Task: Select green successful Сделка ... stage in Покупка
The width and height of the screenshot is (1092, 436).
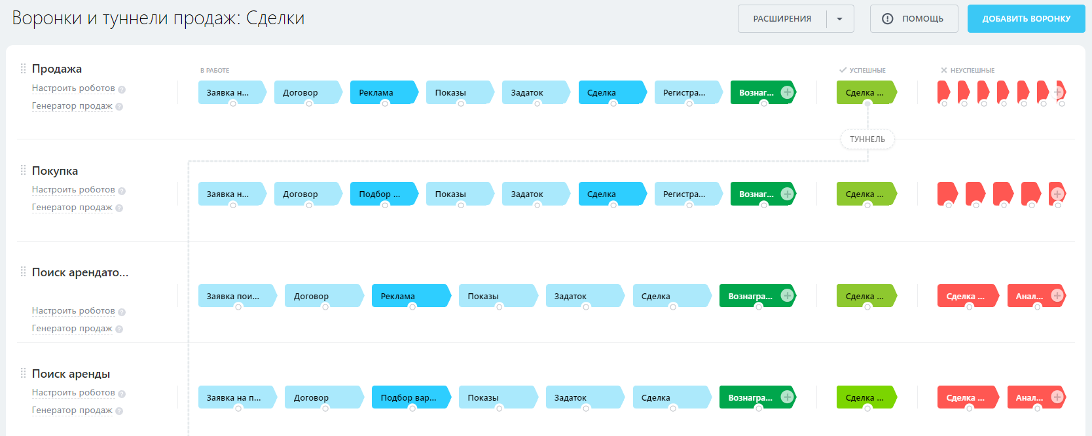Action: [x=867, y=194]
